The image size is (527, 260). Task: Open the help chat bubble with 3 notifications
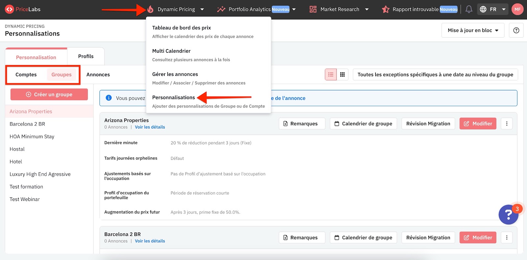pos(509,215)
